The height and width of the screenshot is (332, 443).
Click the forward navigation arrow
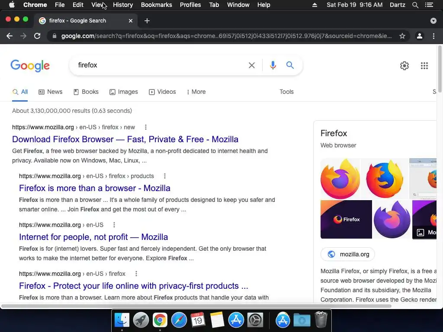click(23, 36)
